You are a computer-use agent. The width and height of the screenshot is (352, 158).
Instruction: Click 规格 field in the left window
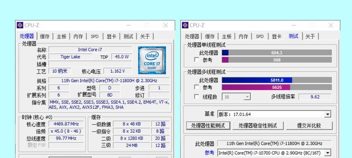coord(109,81)
